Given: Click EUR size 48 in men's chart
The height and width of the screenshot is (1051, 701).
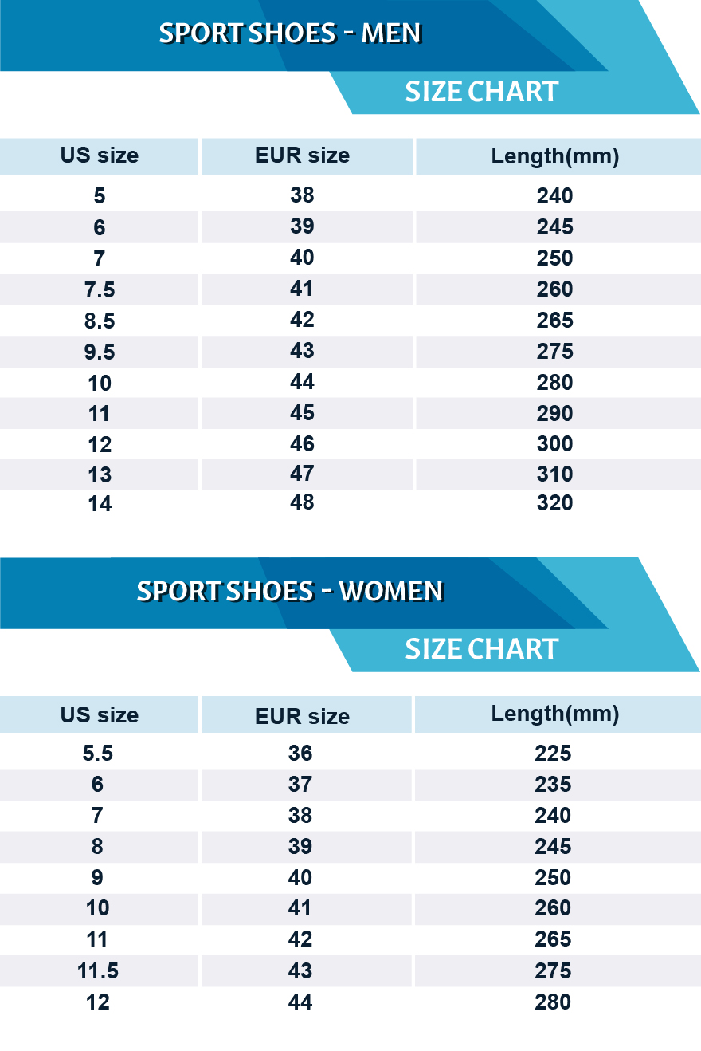Looking at the screenshot, I should (303, 502).
